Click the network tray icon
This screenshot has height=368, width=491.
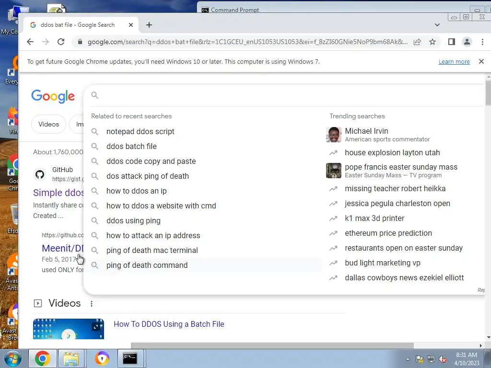431,359
